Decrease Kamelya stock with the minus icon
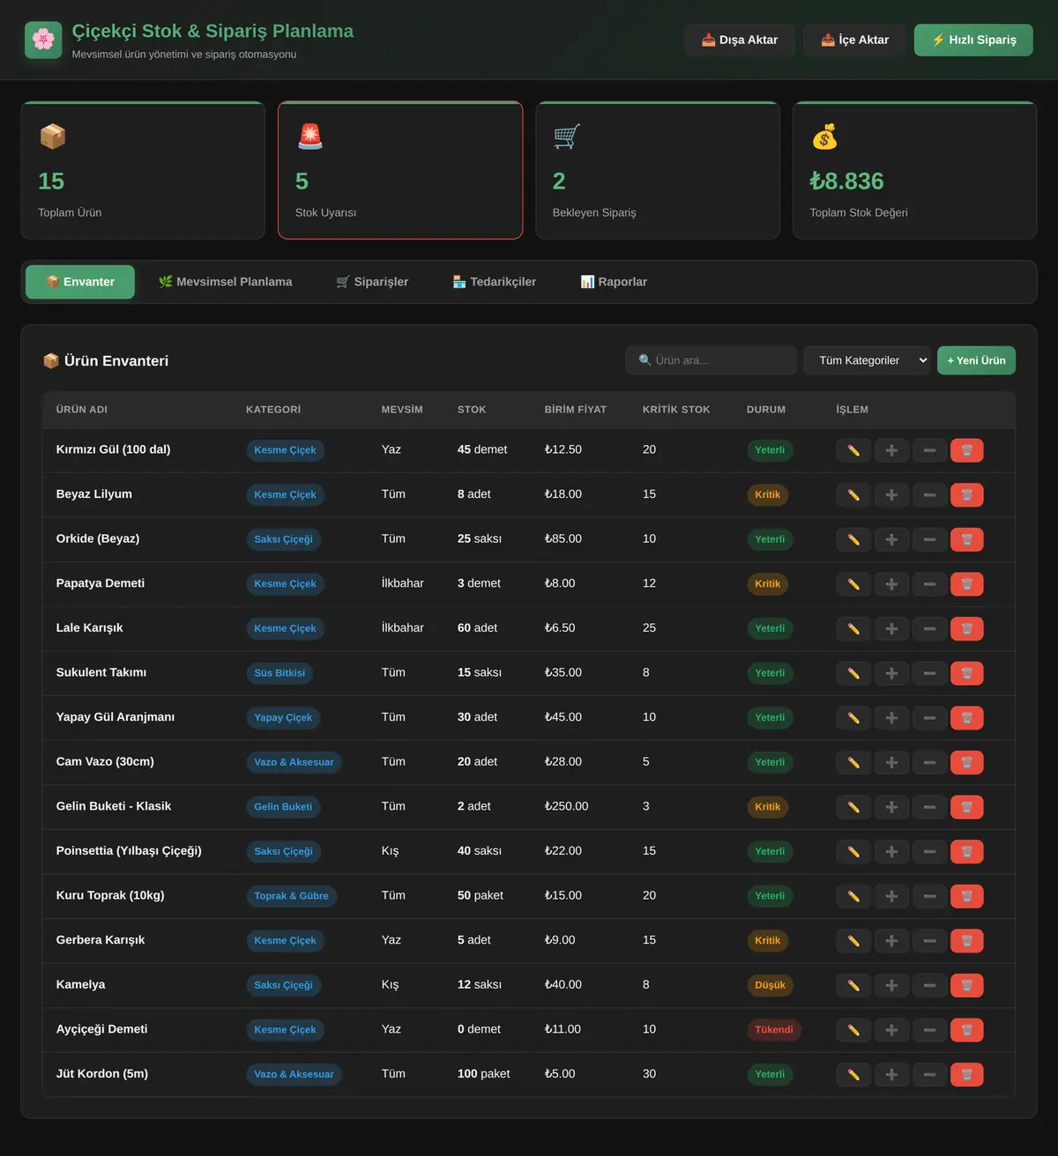 tap(929, 985)
